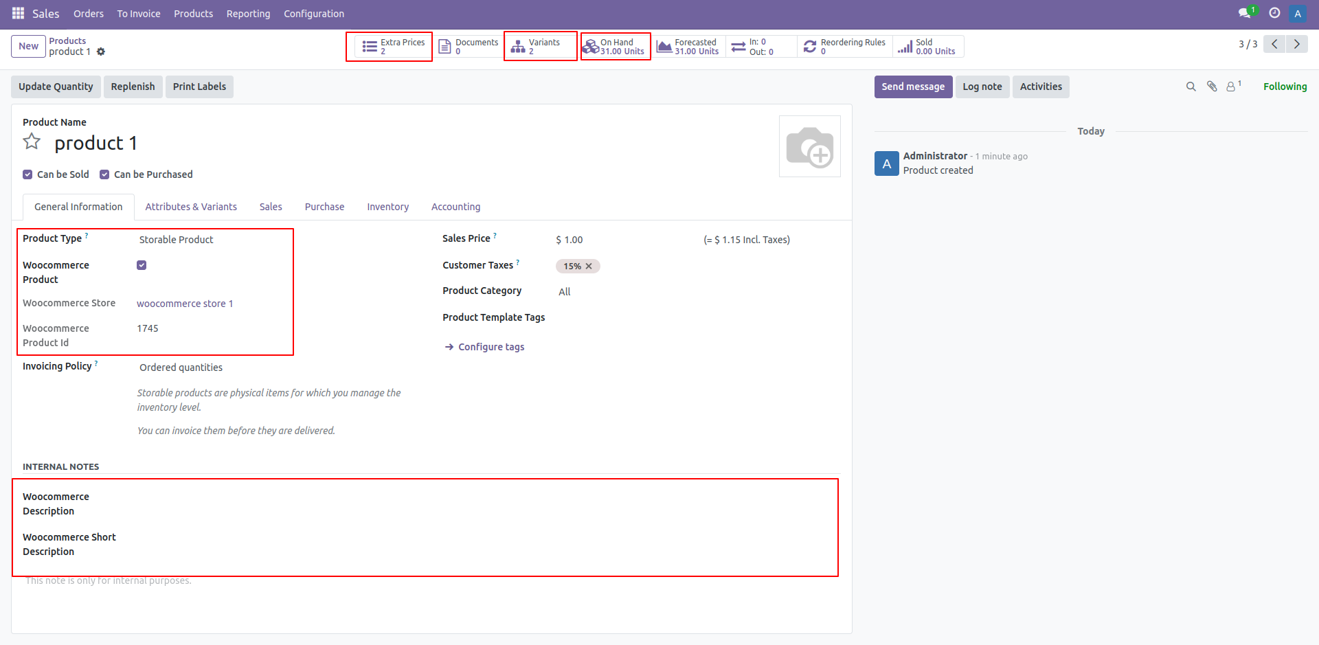This screenshot has height=645, width=1319.
Task: Open Reordering Rules smart button
Action: pyautogui.click(x=845, y=46)
